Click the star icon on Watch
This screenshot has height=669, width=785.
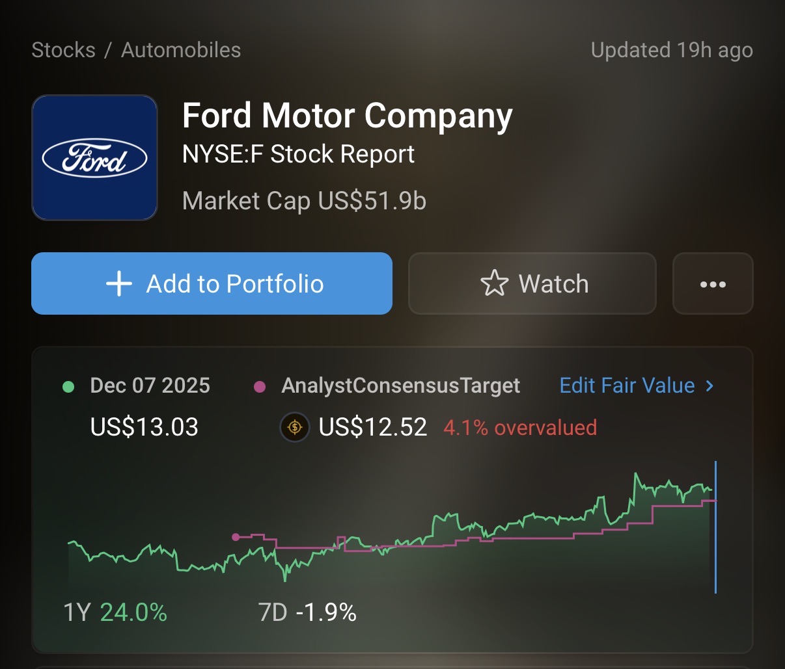(x=494, y=284)
